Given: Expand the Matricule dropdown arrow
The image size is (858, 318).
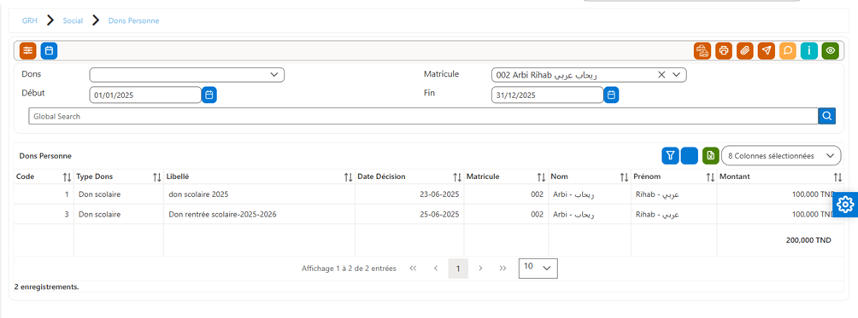Looking at the screenshot, I should 676,75.
